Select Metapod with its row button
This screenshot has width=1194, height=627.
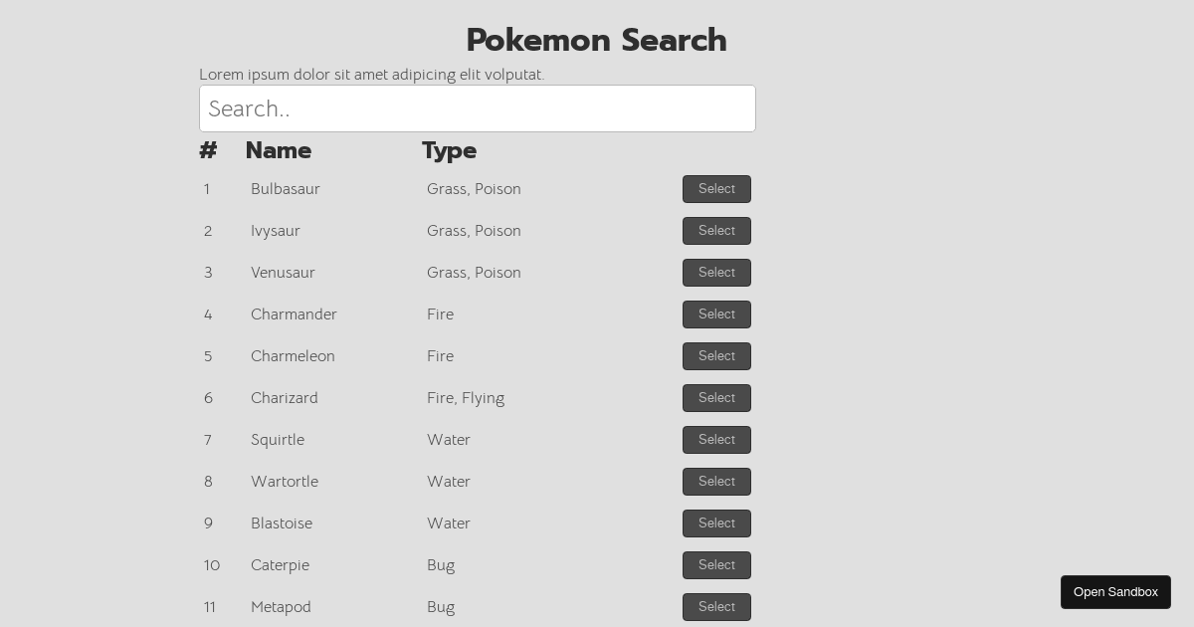click(x=716, y=607)
